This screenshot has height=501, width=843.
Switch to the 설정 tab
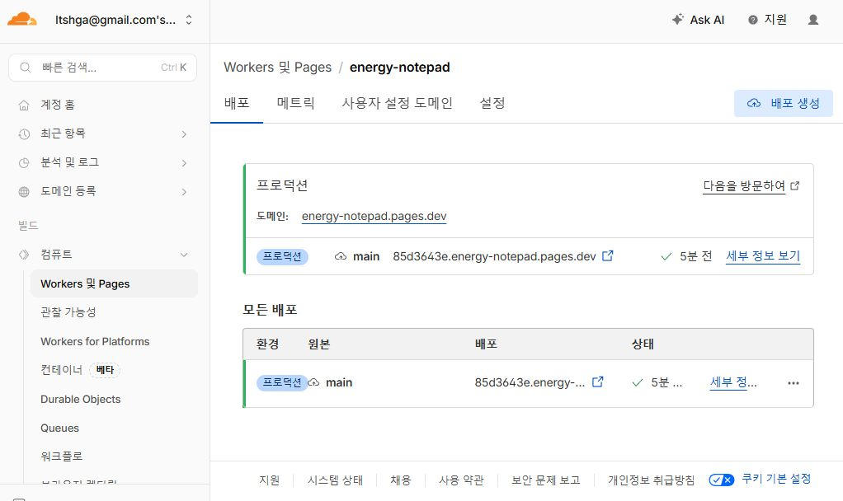tap(492, 103)
